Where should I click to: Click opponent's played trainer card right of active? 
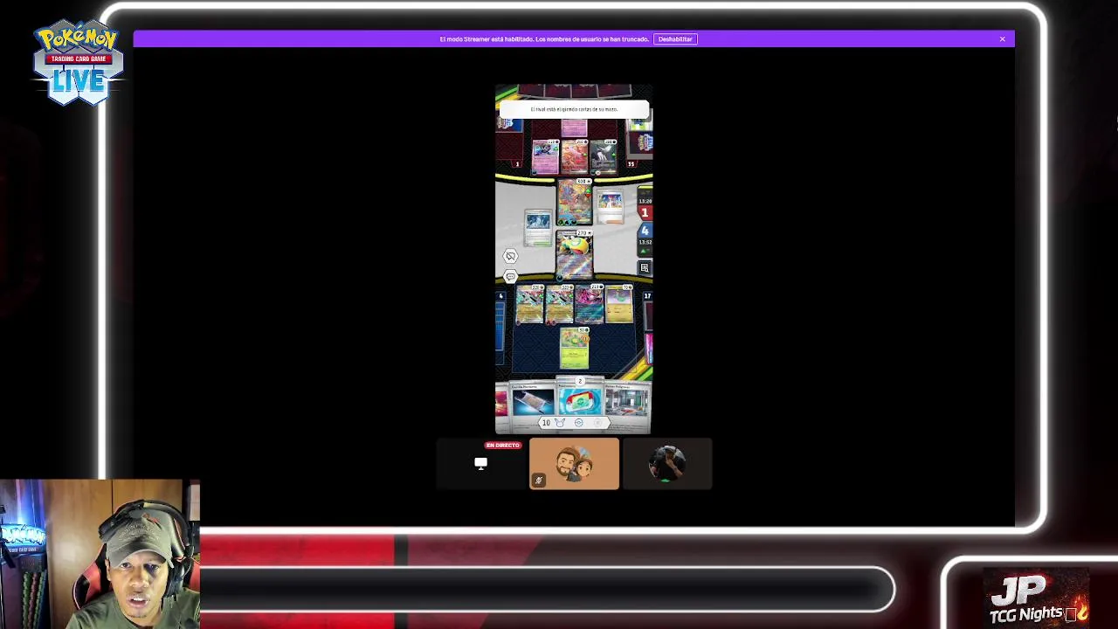click(610, 208)
